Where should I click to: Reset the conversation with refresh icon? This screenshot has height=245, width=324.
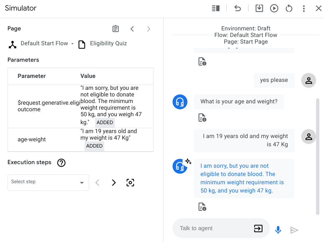point(289,8)
